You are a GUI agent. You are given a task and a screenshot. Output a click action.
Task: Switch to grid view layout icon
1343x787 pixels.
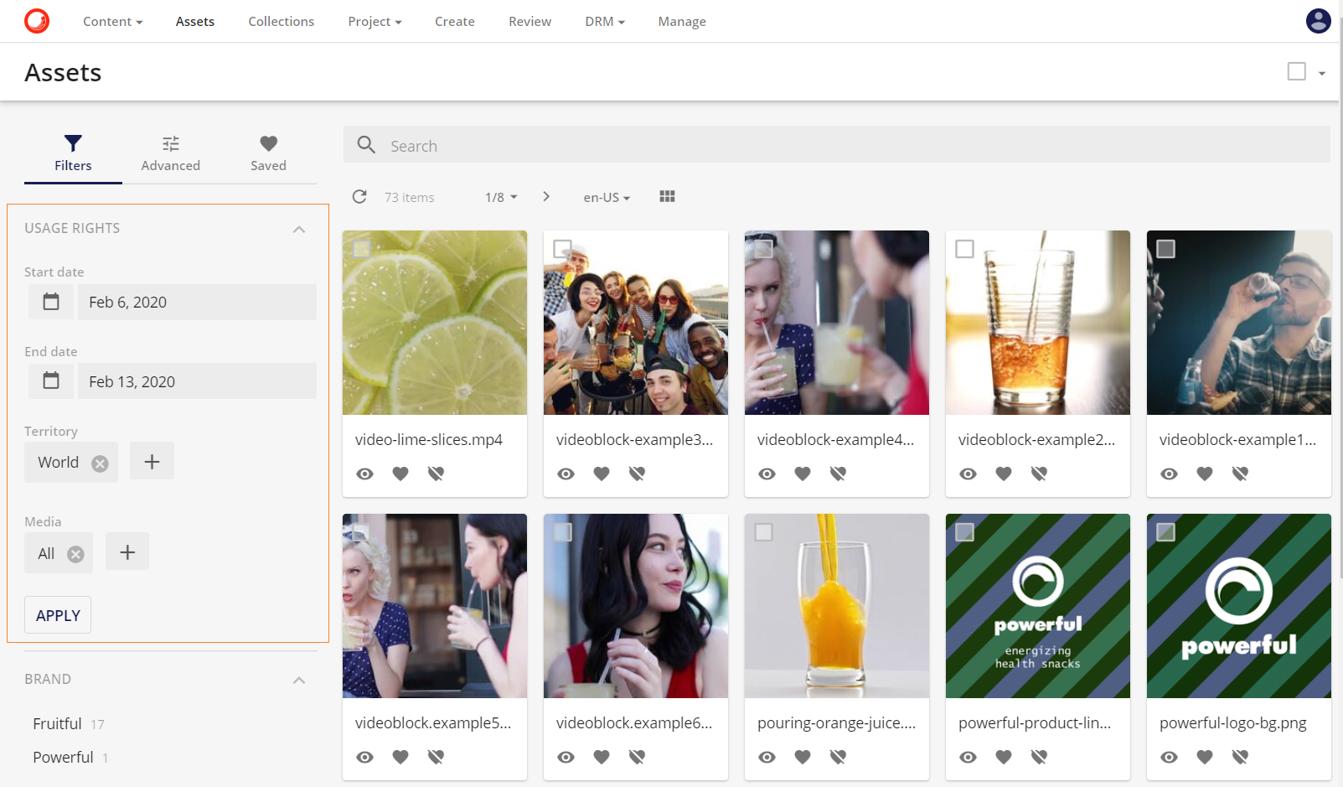pos(667,196)
